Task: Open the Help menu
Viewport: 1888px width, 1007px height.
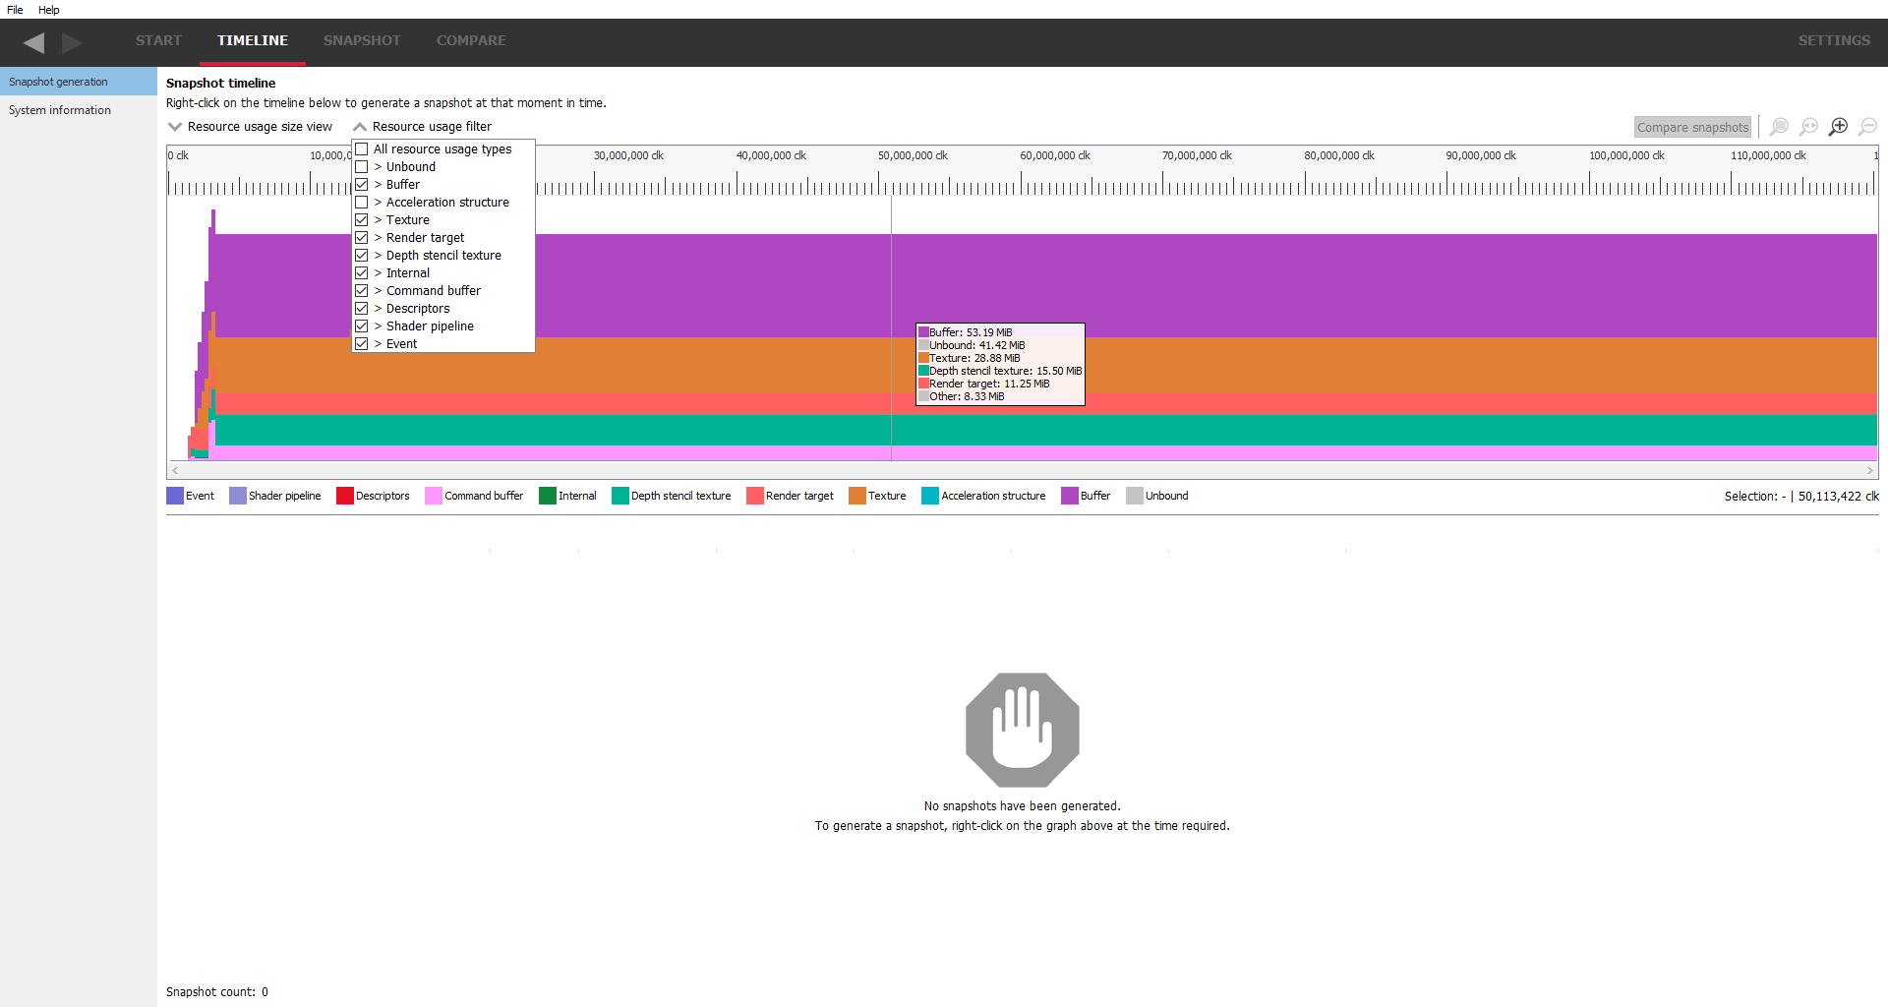Action: pos(48,10)
